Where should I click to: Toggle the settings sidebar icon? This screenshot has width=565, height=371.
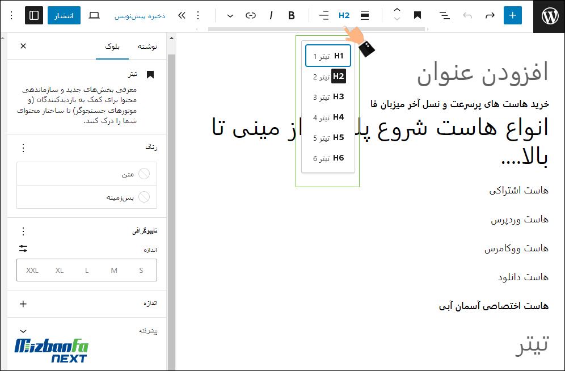[x=34, y=15]
